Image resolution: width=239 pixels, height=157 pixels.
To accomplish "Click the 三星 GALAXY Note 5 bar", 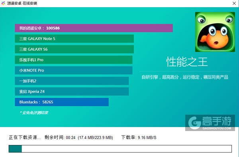I will click(x=74, y=39).
